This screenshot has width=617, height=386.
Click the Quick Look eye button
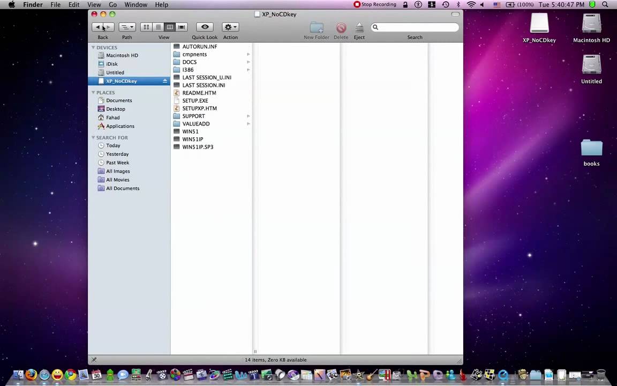(205, 27)
